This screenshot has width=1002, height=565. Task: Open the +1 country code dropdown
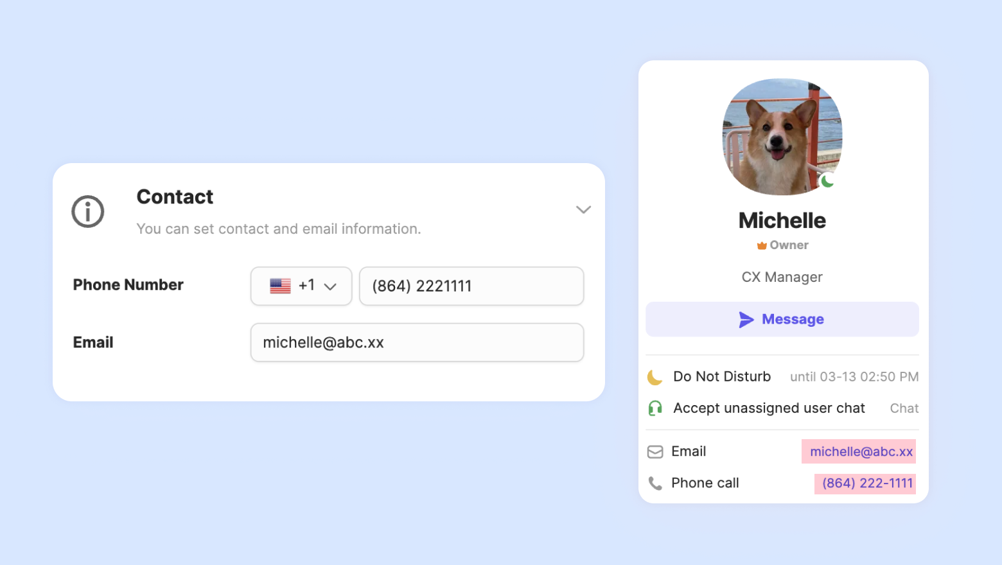(x=301, y=286)
